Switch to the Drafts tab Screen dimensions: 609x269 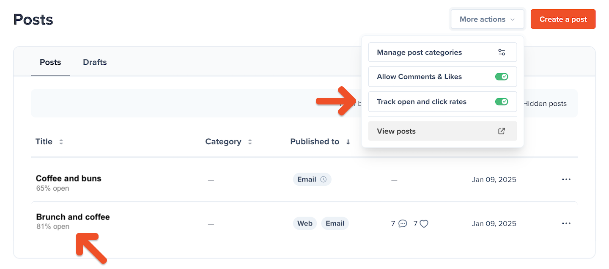(94, 62)
